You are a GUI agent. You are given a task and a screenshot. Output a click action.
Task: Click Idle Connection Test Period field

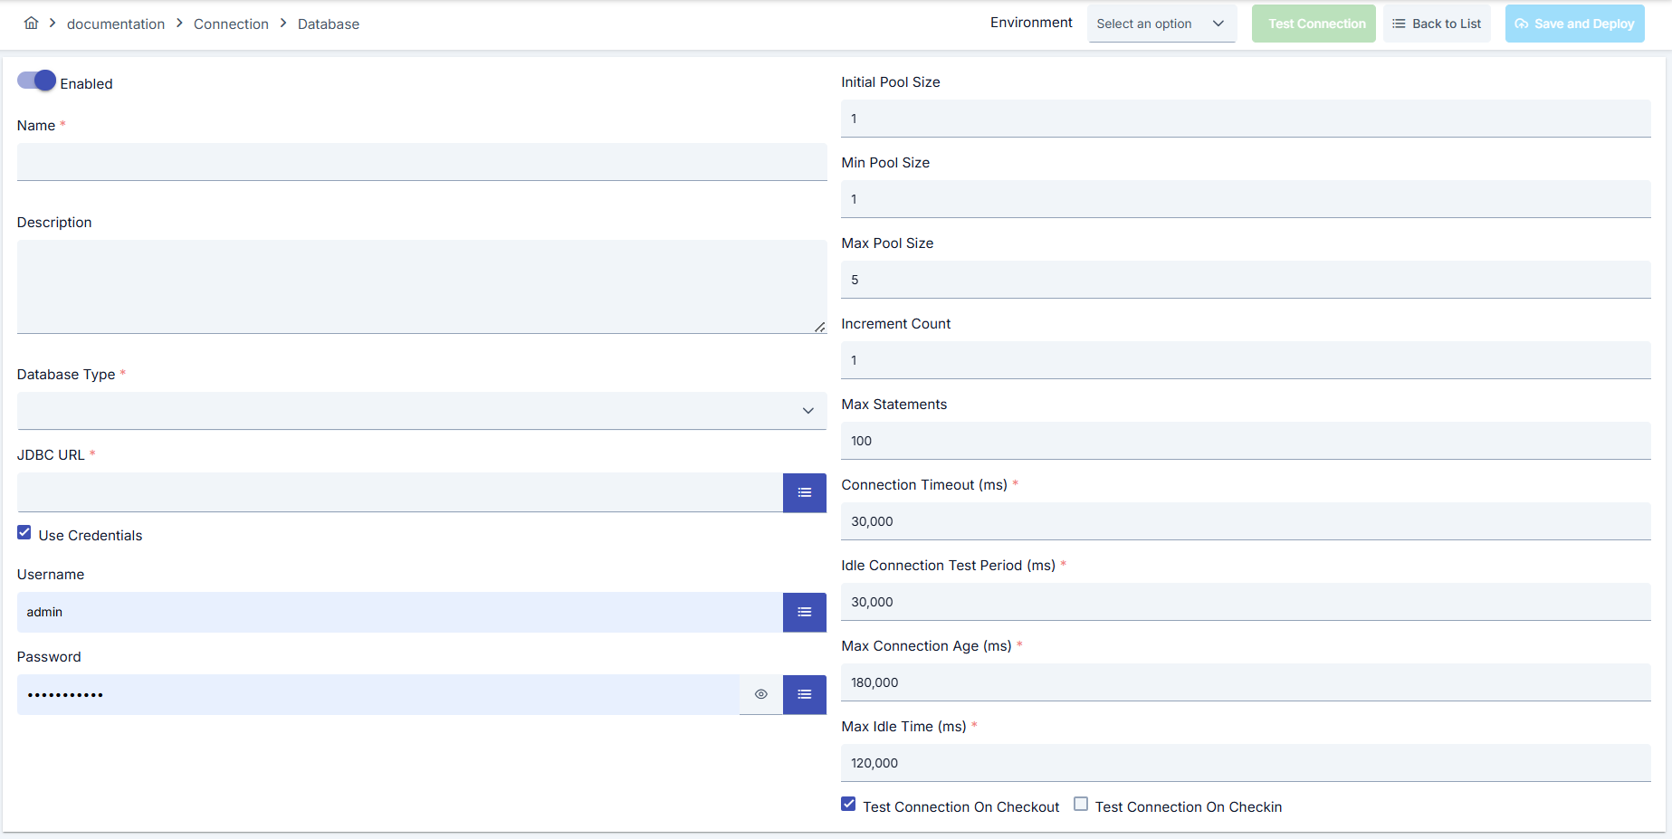point(1246,602)
